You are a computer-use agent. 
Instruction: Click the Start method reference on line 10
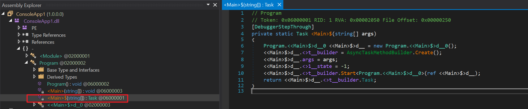point(348,73)
